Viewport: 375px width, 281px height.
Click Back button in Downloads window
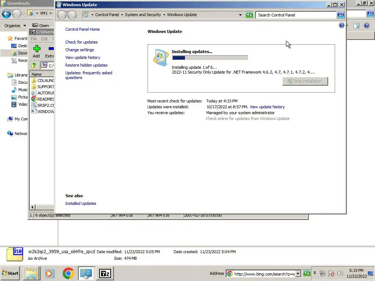[x=6, y=14]
